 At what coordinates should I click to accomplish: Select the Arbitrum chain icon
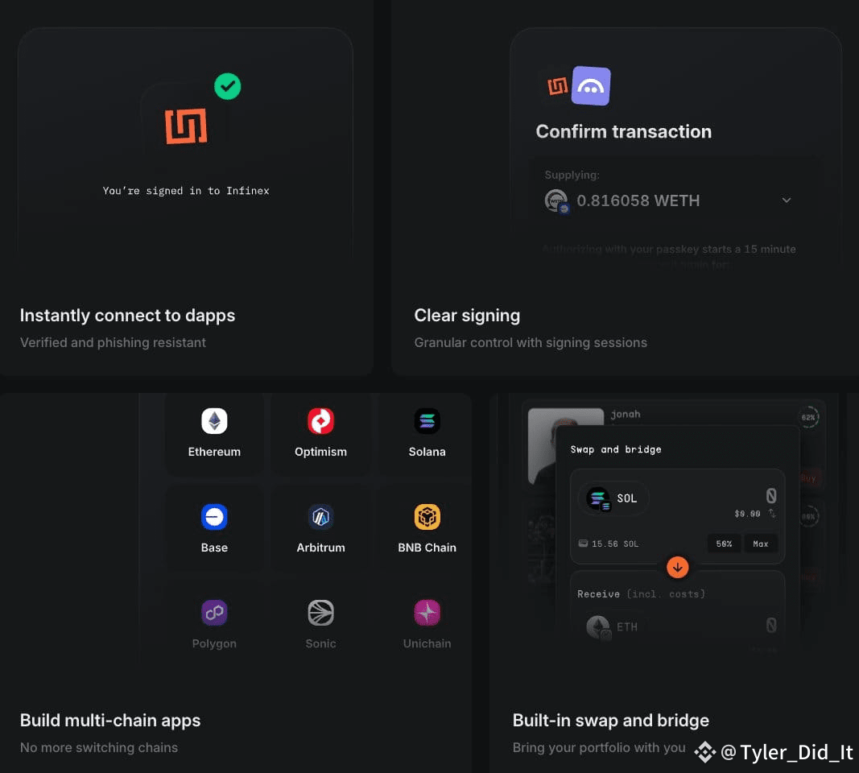(320, 517)
